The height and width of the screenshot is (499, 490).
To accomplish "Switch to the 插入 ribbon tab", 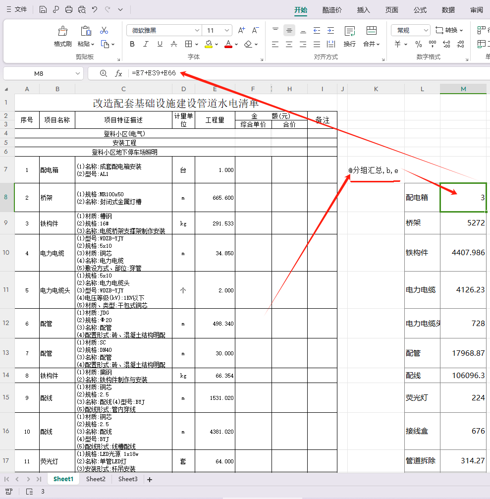I will (363, 10).
